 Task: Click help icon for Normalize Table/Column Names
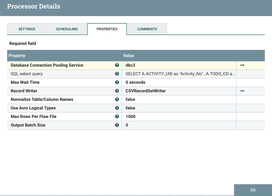pos(117,99)
